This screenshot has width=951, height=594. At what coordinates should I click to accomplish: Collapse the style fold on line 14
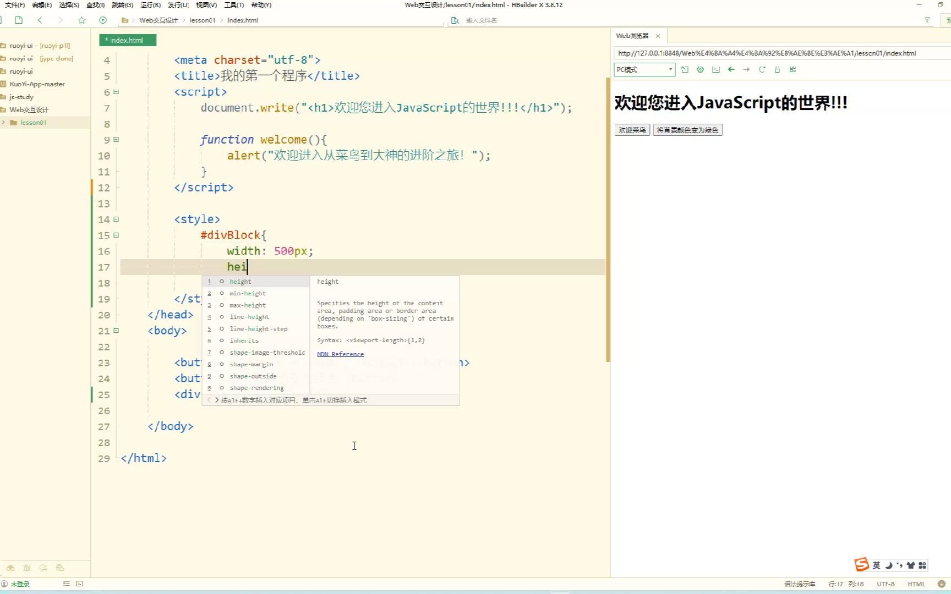coord(116,219)
